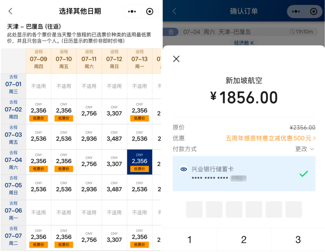Screen dimensions: 325x252
Task: Tap the back arrow on 选择其他日期 page
Action: pyautogui.click(x=10, y=11)
